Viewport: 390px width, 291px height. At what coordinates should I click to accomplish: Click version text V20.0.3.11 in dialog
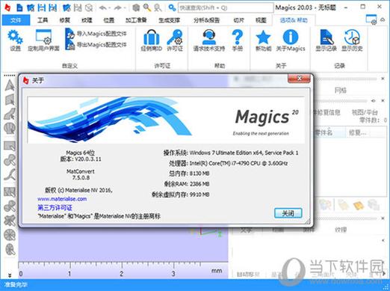coord(88,159)
